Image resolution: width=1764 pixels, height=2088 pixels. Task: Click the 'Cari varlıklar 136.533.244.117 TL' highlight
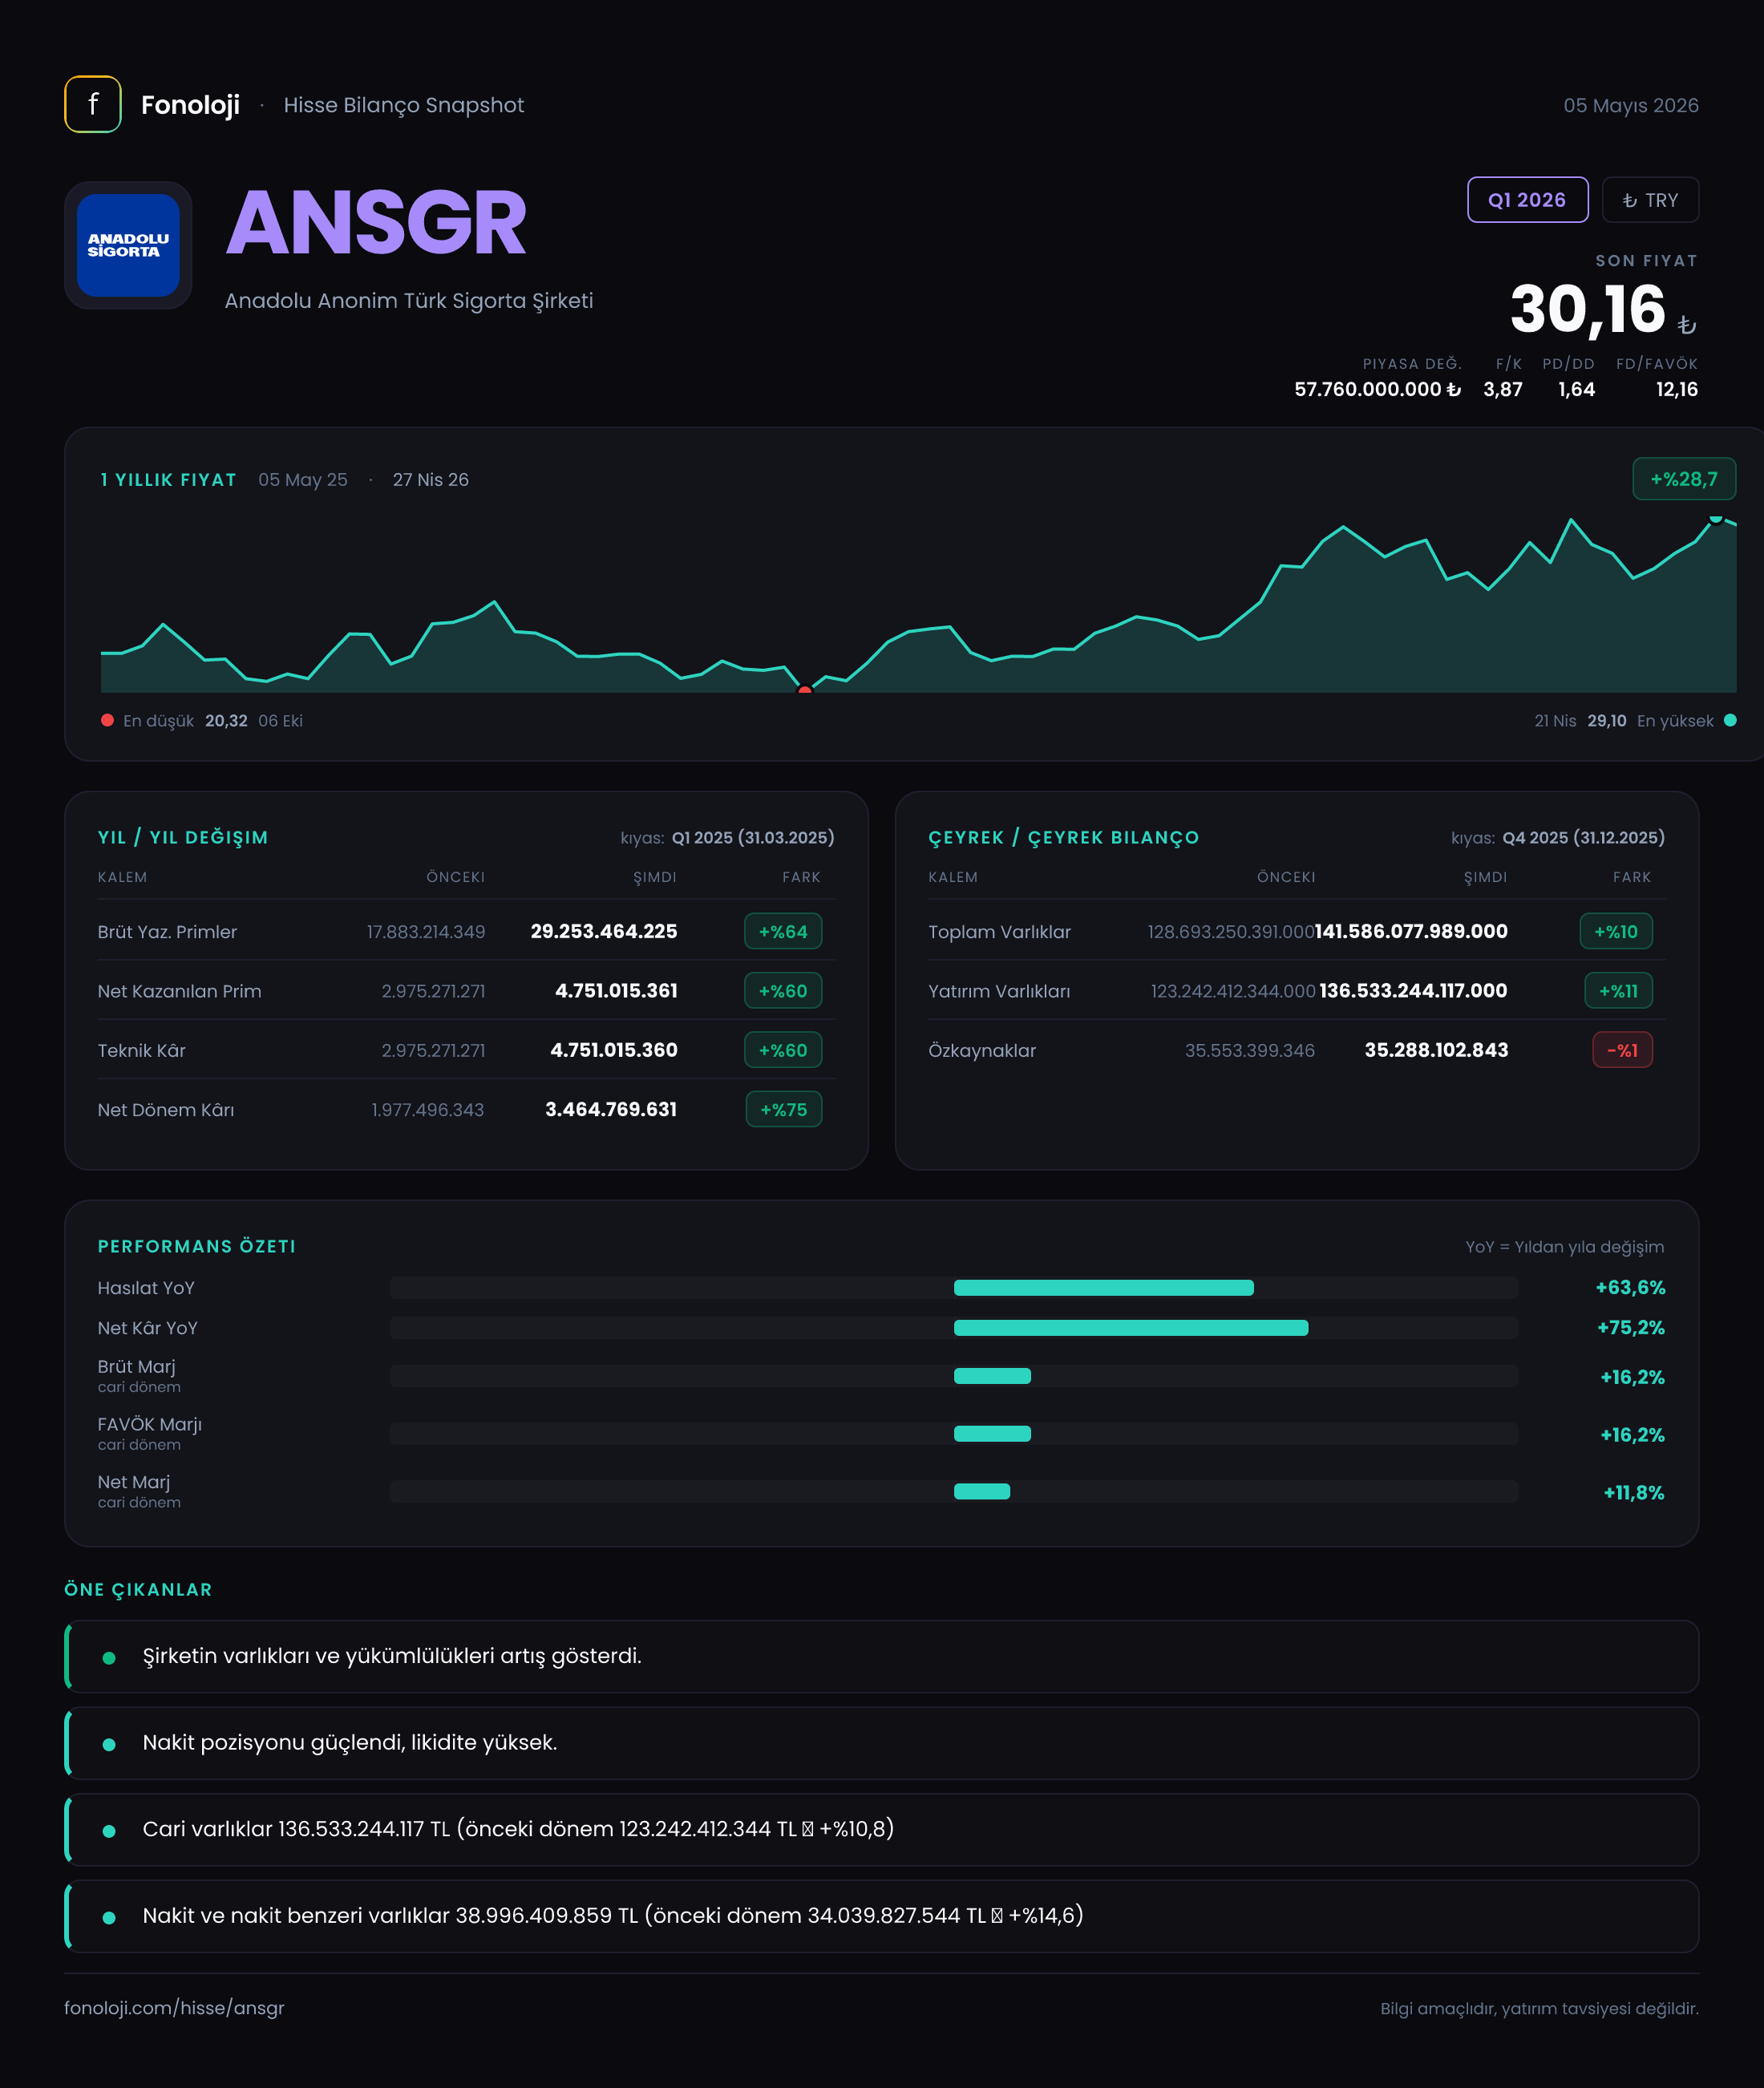pyautogui.click(x=882, y=1829)
